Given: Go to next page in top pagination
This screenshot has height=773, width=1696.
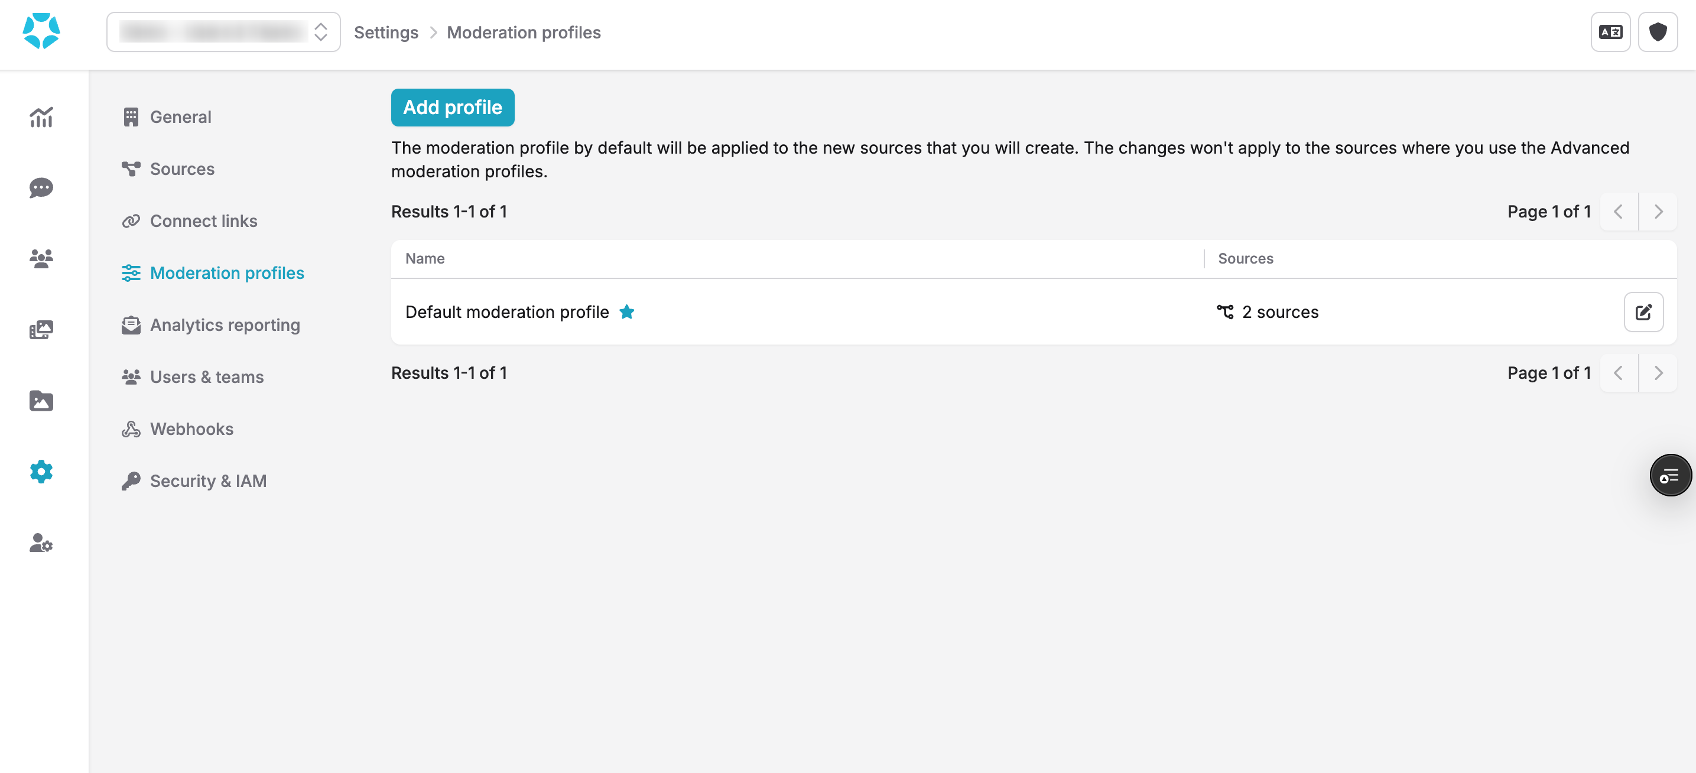Looking at the screenshot, I should coord(1658,212).
